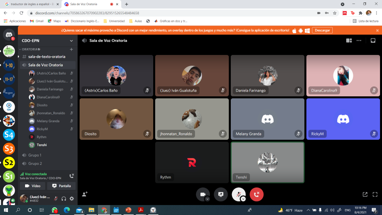
Task: Select Tenshi in channel list
Action: pyautogui.click(x=51, y=145)
